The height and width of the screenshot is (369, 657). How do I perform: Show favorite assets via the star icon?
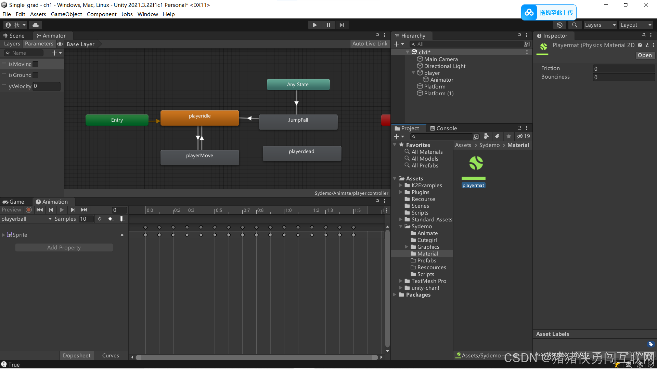click(x=509, y=136)
